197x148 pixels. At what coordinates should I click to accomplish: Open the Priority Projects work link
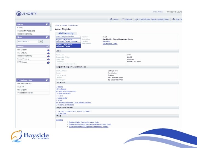click(x=89, y=127)
